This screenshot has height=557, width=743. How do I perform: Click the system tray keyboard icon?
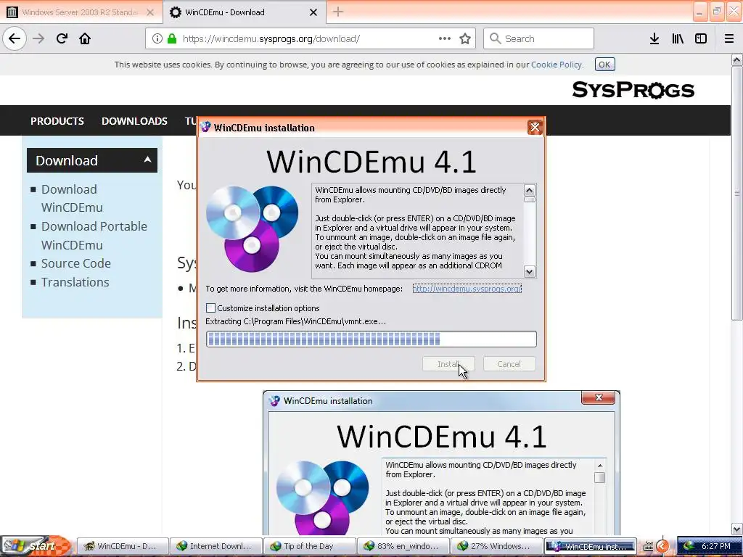(x=648, y=547)
